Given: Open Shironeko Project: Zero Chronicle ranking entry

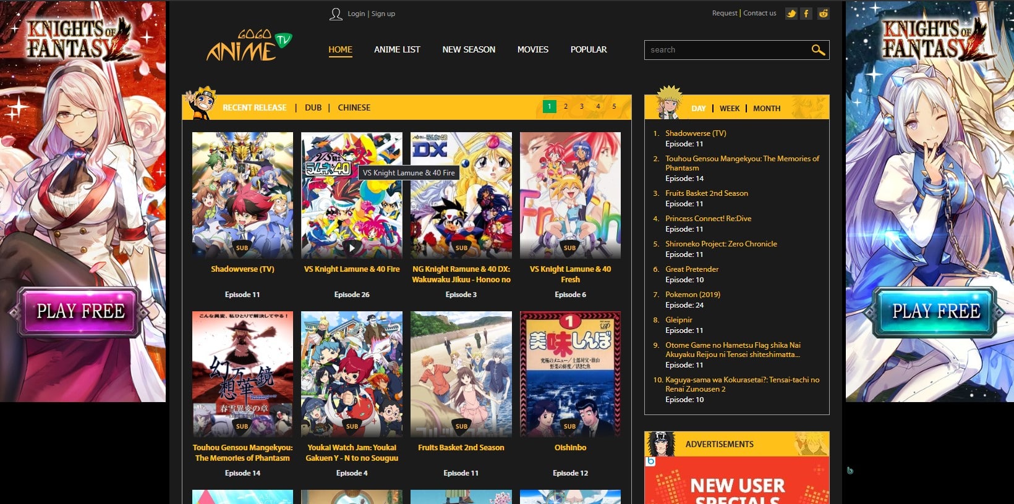Looking at the screenshot, I should pyautogui.click(x=721, y=244).
